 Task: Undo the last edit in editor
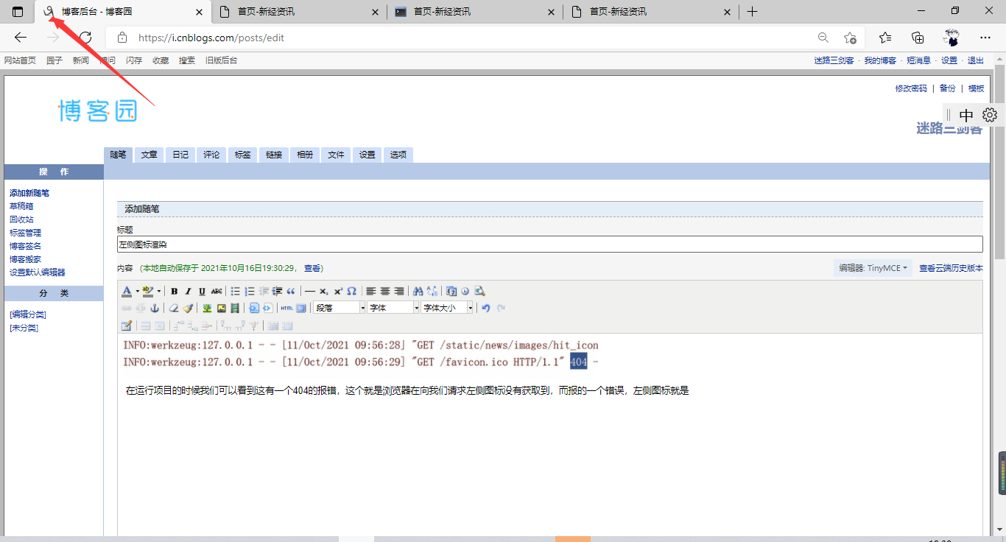pyautogui.click(x=486, y=308)
